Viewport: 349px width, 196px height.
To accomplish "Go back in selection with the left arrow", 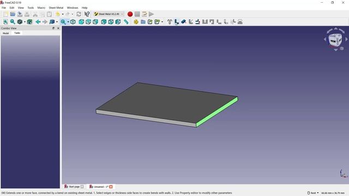I will pos(38,22).
